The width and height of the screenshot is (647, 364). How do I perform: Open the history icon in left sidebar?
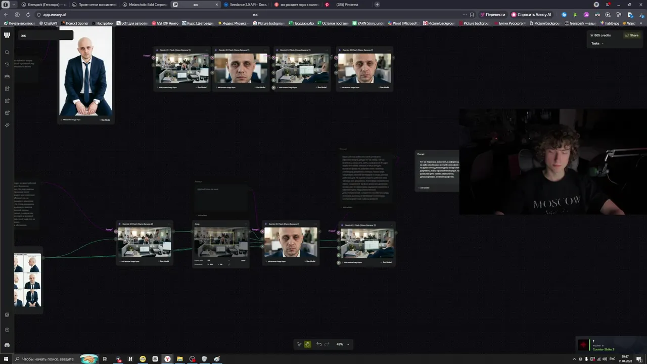pyautogui.click(x=7, y=64)
